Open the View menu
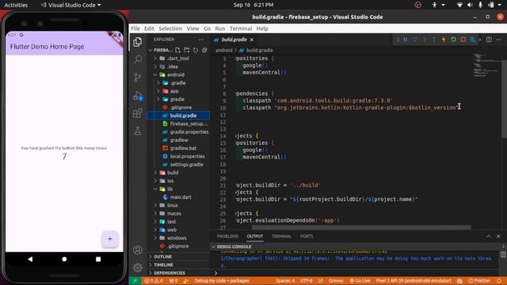Viewport: 507px width, 285px height. 193,28
